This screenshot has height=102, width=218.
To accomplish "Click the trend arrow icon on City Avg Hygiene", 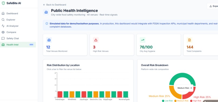I will (143, 40).
